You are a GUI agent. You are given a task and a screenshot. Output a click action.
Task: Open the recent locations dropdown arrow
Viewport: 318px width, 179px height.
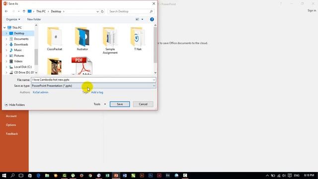19,11
